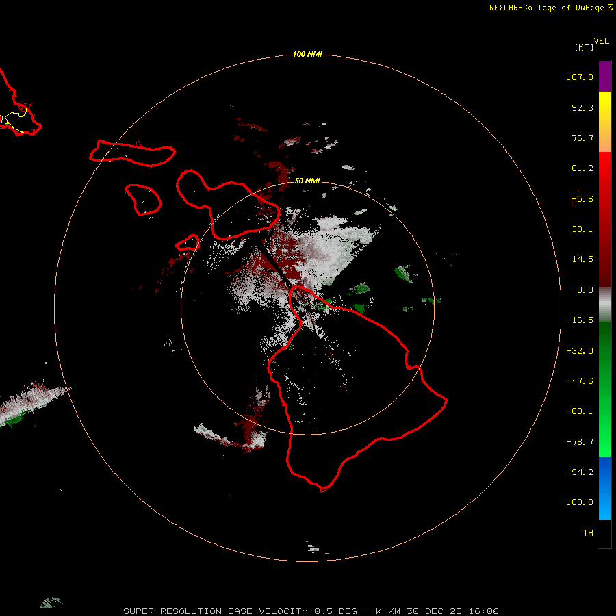Select the -16.5 scale value

pyautogui.click(x=580, y=320)
